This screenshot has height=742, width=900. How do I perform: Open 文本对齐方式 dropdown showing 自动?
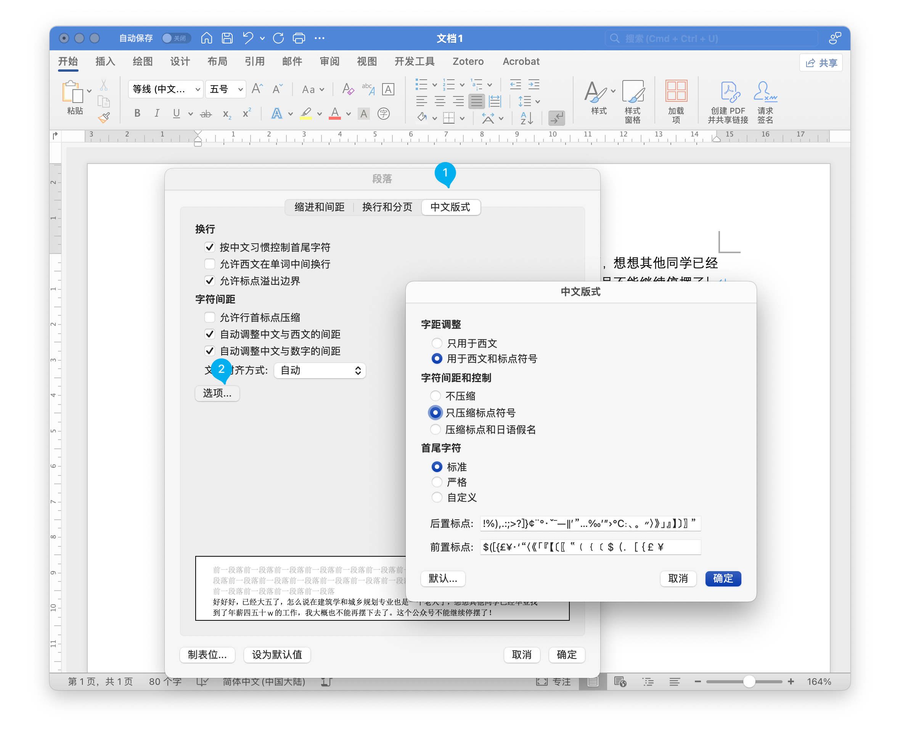[320, 371]
